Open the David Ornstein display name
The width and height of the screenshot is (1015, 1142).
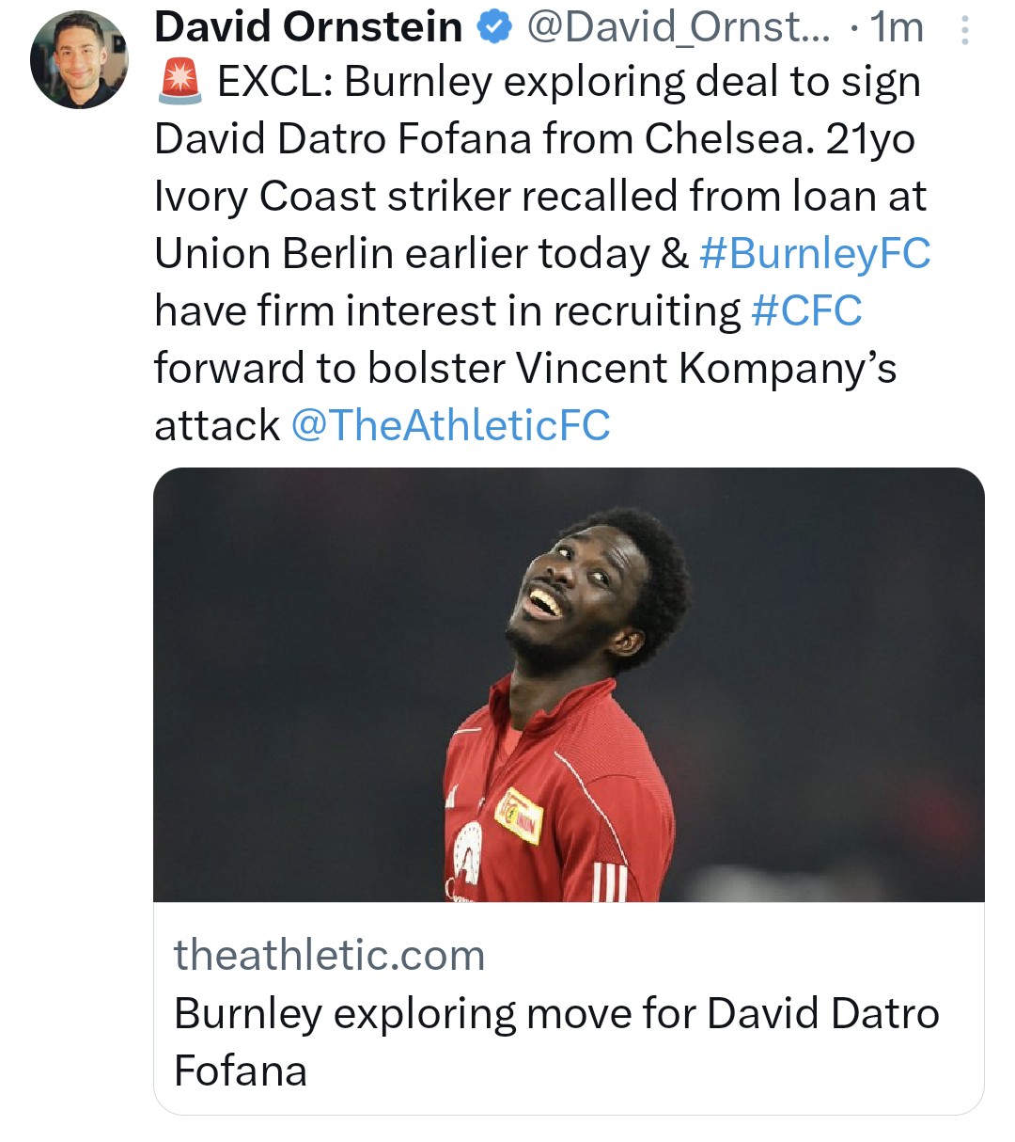tap(308, 28)
